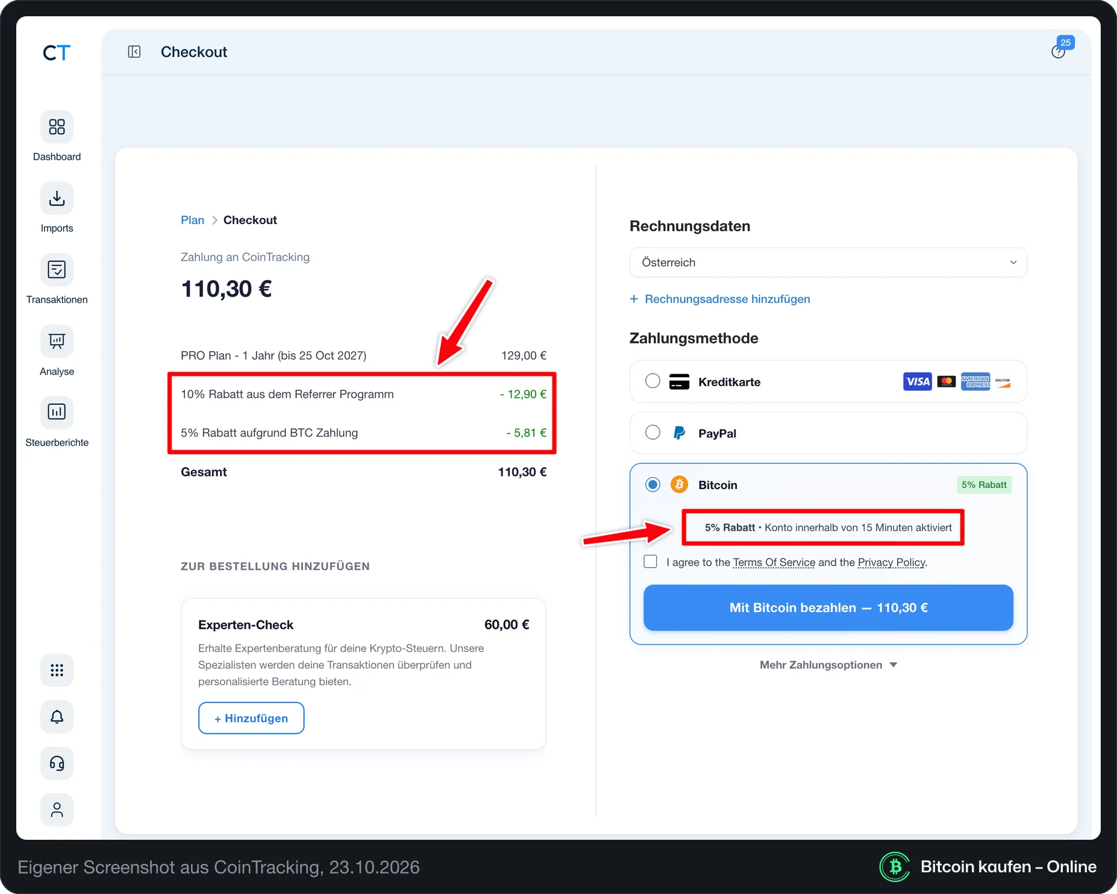Click the 5% Rabatt aufgrund BTC Zahlung line
This screenshot has width=1117, height=894.
[363, 433]
